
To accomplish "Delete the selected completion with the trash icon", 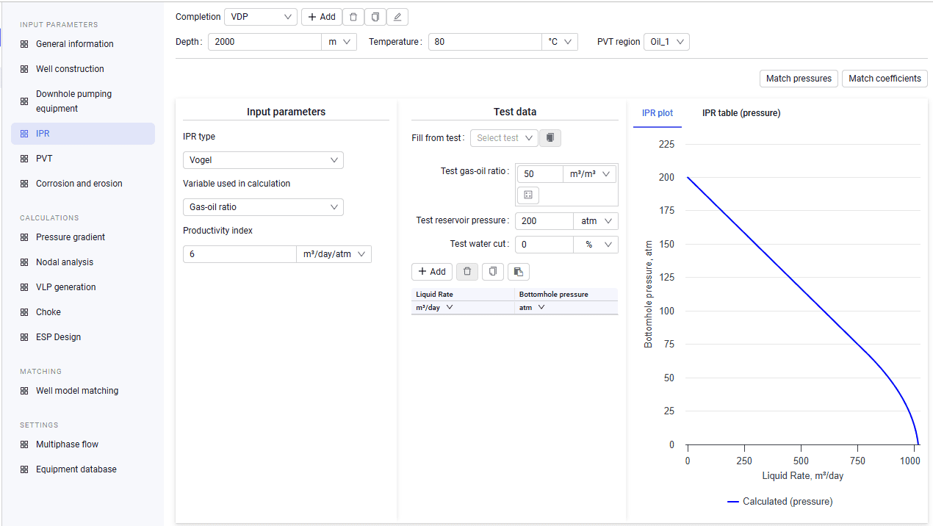I will click(353, 17).
